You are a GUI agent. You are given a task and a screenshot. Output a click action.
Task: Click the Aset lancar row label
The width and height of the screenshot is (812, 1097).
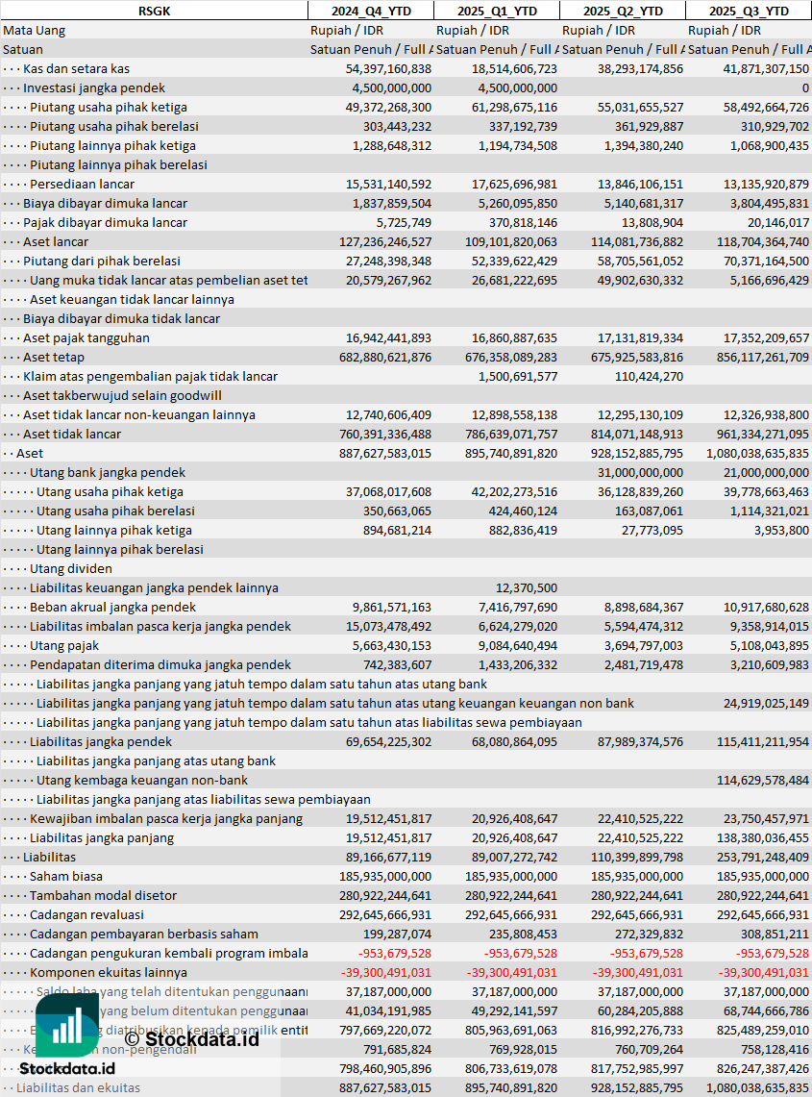click(x=56, y=242)
